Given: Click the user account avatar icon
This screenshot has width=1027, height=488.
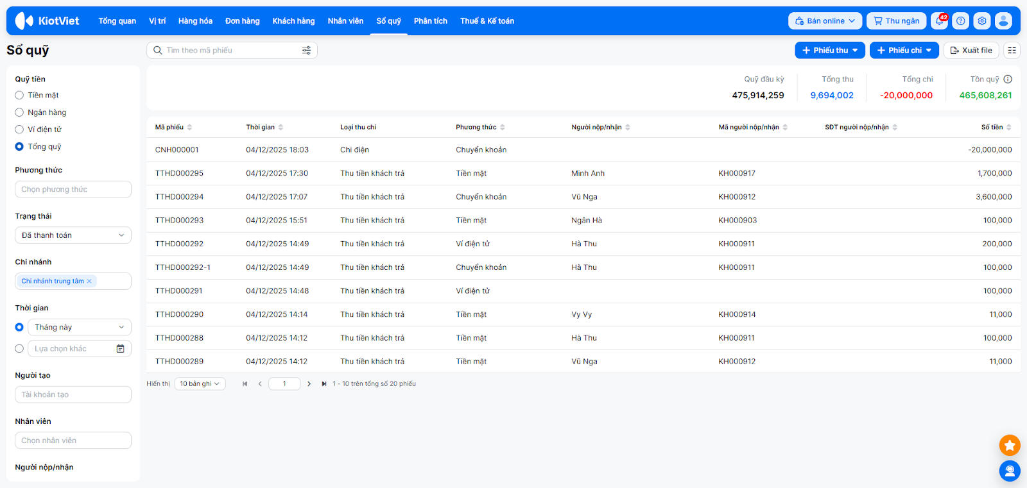Looking at the screenshot, I should 1003,21.
